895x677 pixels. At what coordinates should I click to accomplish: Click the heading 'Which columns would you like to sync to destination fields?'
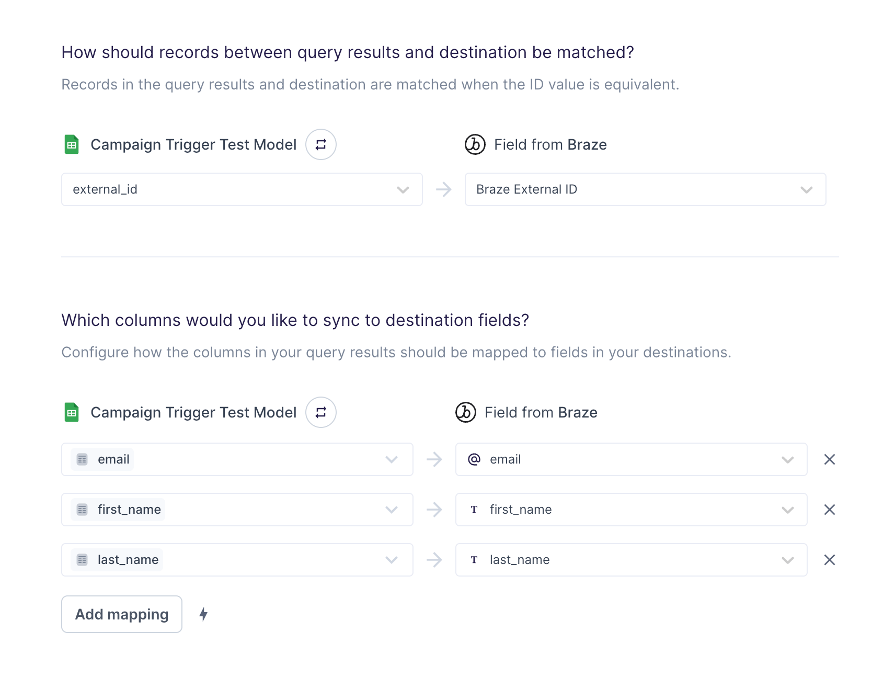pyautogui.click(x=295, y=320)
